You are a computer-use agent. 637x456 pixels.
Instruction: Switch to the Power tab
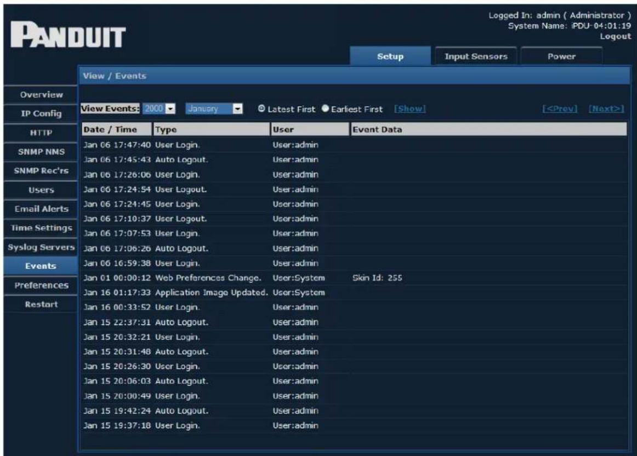click(561, 56)
